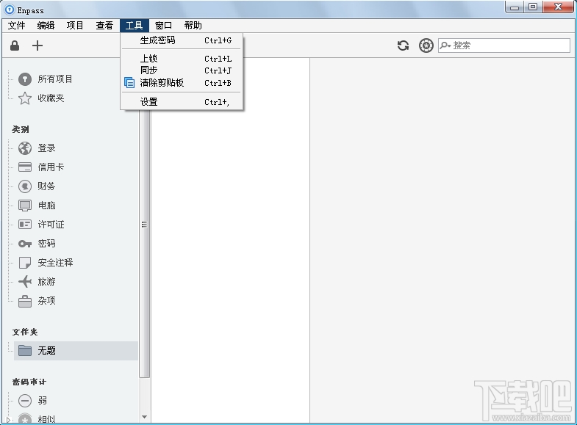The image size is (577, 425).
Task: Open the 窗口 menu
Action: 163,26
